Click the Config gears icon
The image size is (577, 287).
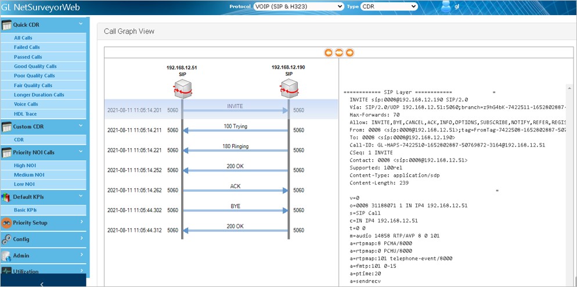coord(6,239)
